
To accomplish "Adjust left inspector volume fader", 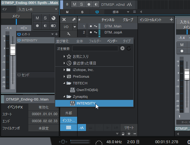I will pos(13,50).
